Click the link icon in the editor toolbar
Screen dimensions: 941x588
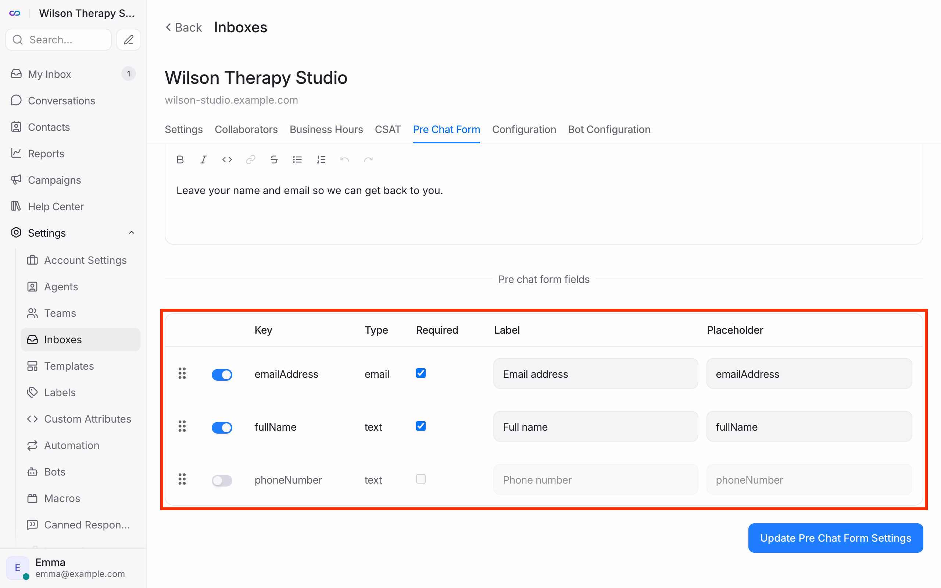[250, 159]
